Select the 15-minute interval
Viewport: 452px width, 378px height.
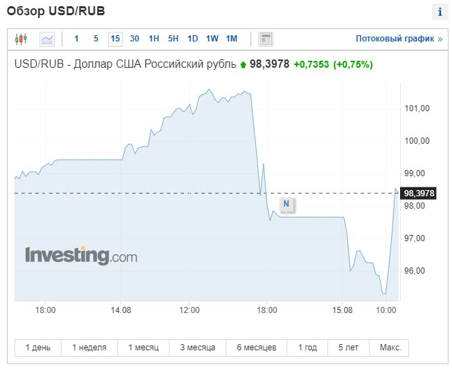click(115, 39)
